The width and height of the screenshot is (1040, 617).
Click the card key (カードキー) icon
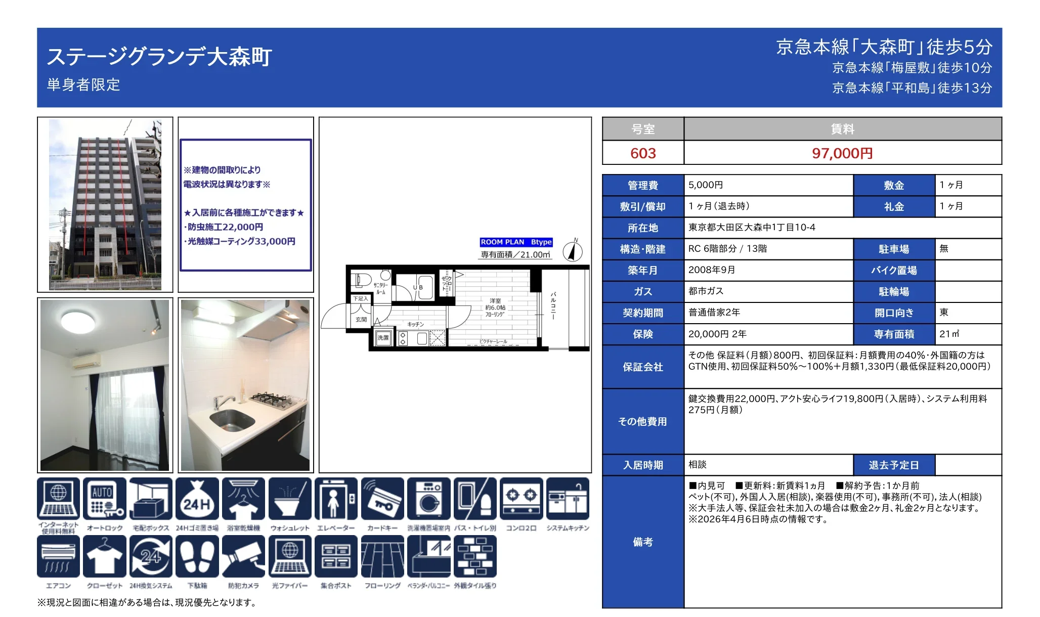pyautogui.click(x=382, y=499)
